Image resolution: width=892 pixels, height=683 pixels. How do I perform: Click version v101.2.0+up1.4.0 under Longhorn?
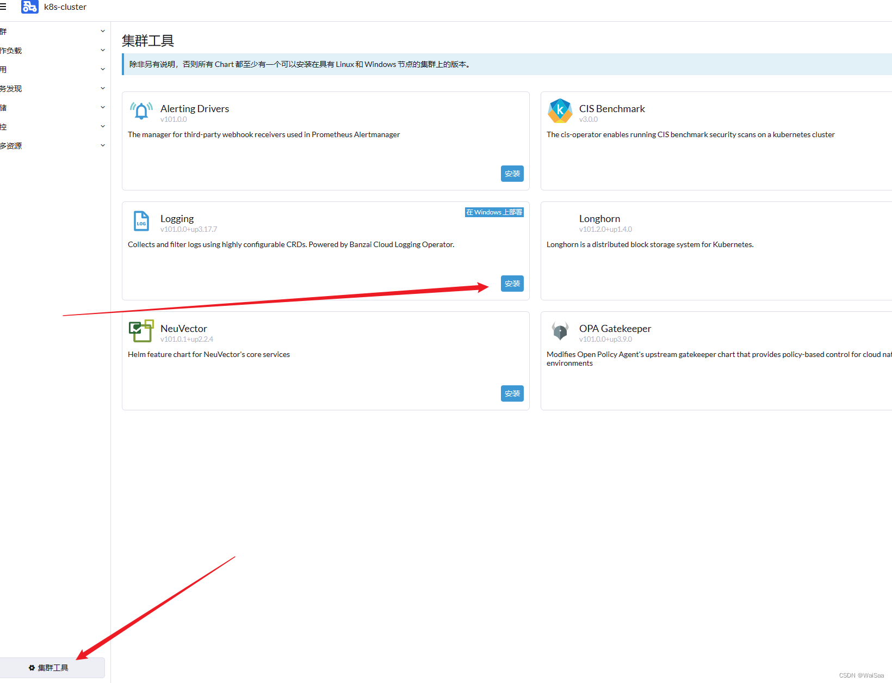(605, 230)
